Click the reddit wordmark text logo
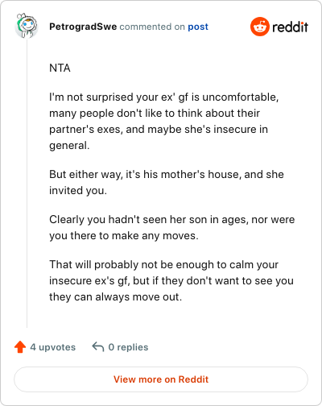Screen dimensions: 322x406 (290, 27)
